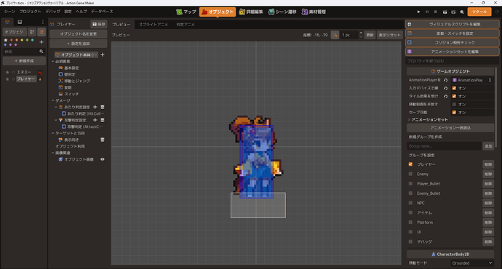Select the orange list-view icon next to オブジェク

41,32
